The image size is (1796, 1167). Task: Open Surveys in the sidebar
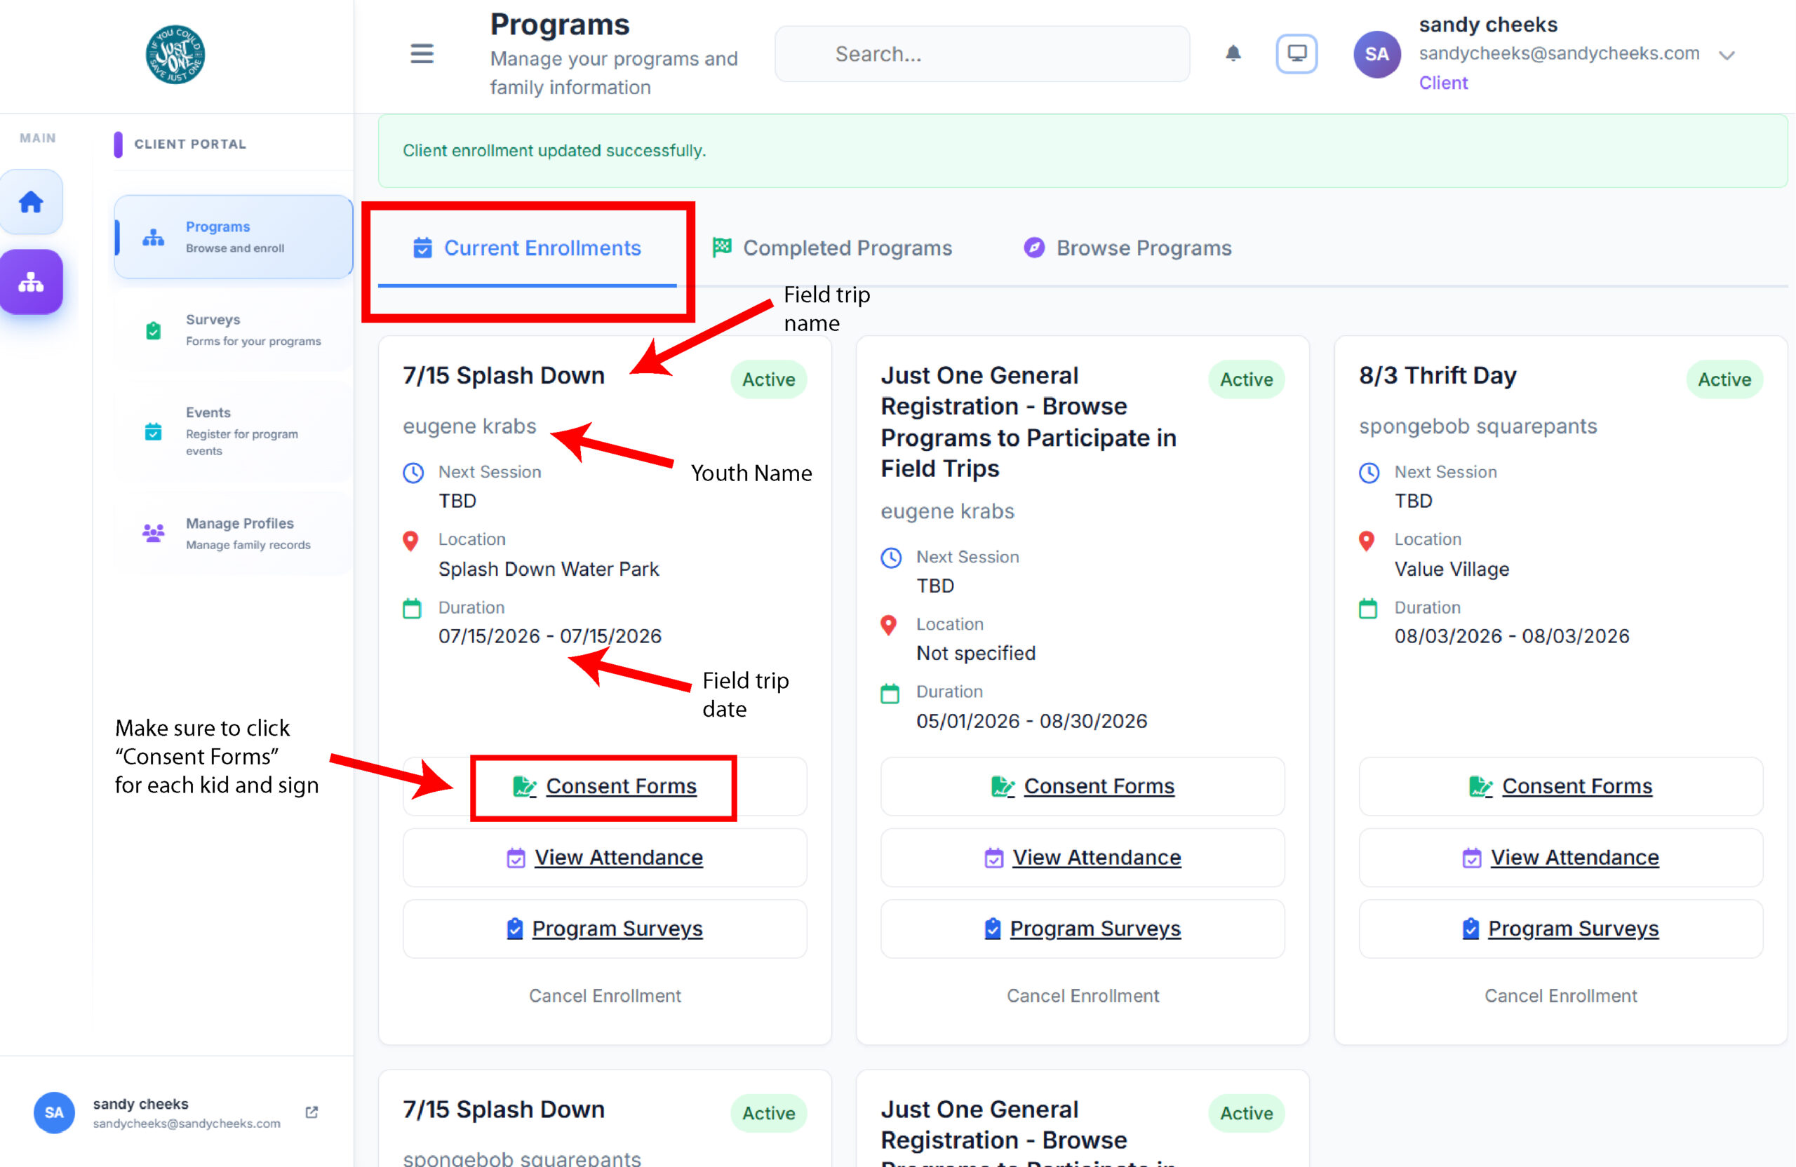click(x=233, y=330)
